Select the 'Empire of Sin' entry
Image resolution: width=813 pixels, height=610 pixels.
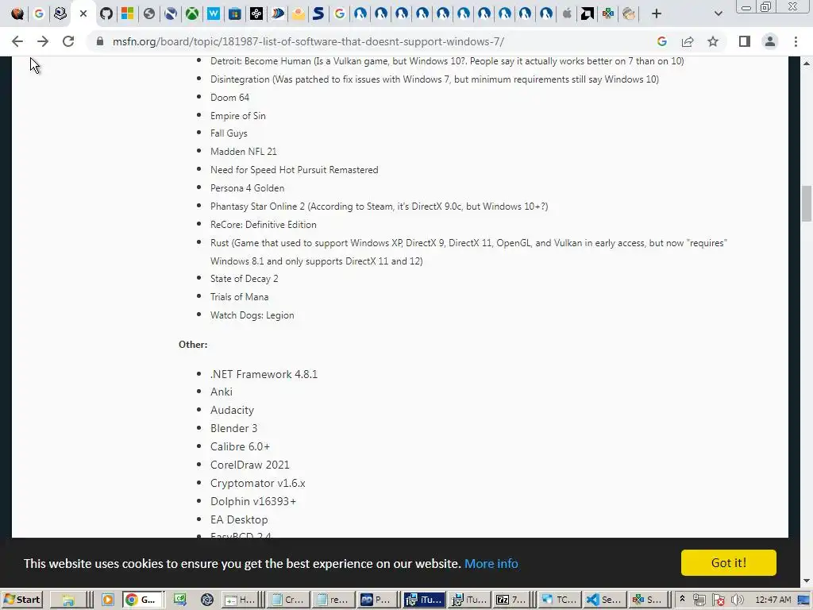tap(238, 116)
